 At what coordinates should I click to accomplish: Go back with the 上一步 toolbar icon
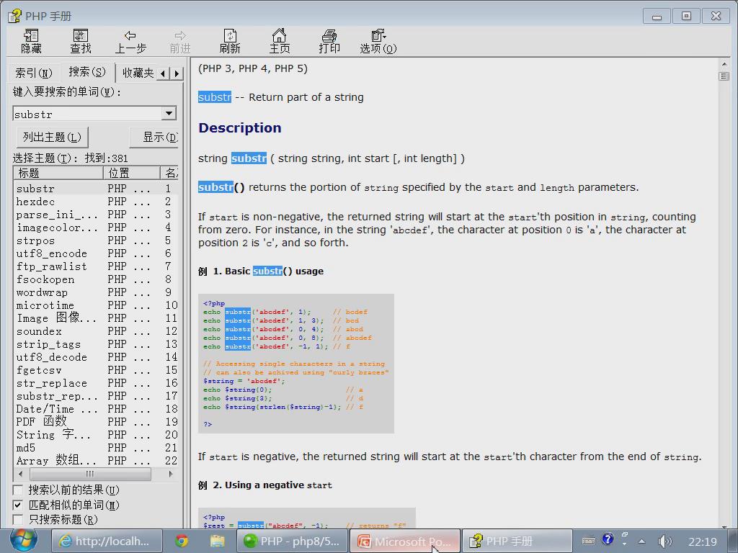(130, 41)
